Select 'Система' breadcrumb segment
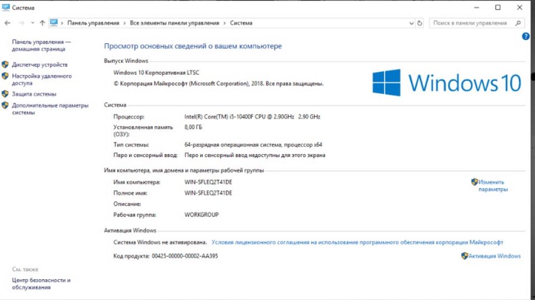The height and width of the screenshot is (300, 535). (241, 23)
